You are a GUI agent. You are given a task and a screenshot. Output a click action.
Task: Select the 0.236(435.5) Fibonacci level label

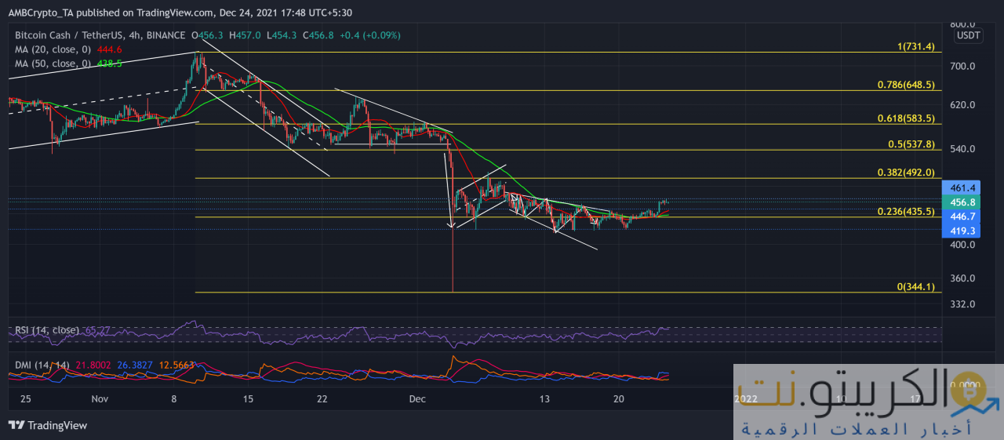pyautogui.click(x=905, y=212)
